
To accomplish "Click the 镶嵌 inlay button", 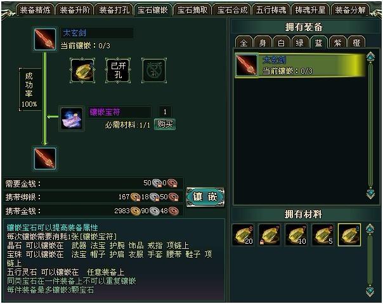I will click(x=205, y=197).
